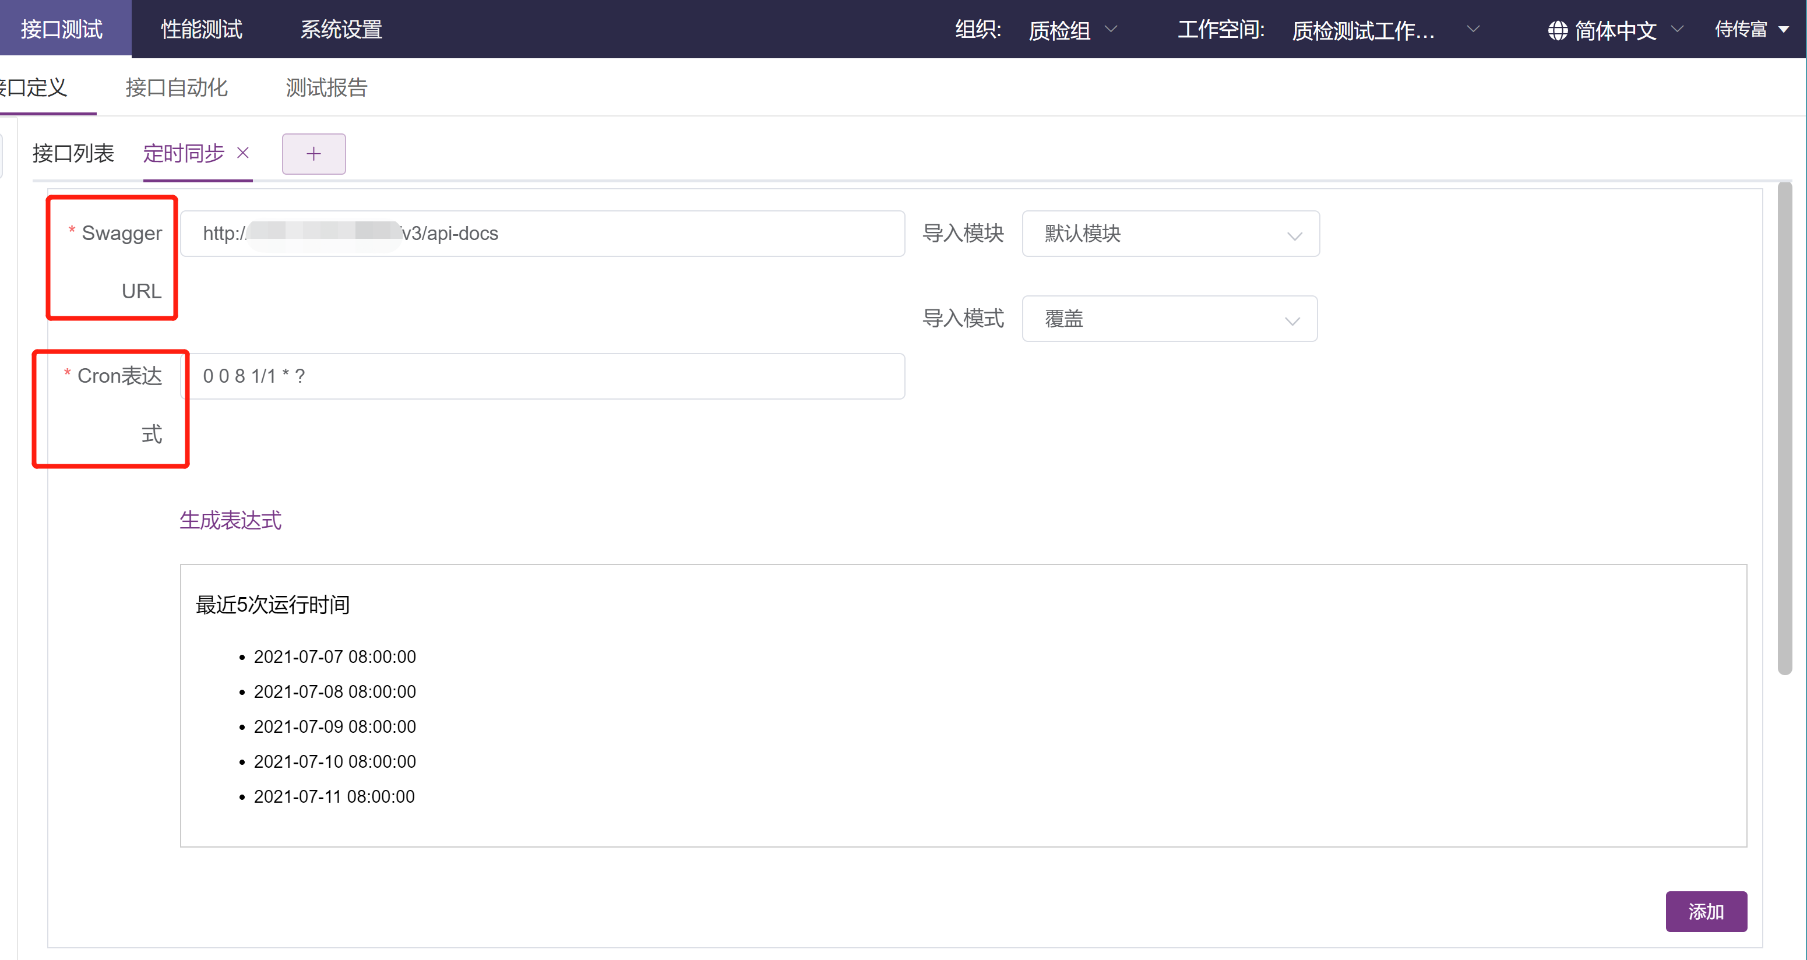The height and width of the screenshot is (960, 1807).
Task: Focus the Swagger URL input field
Action: point(543,234)
